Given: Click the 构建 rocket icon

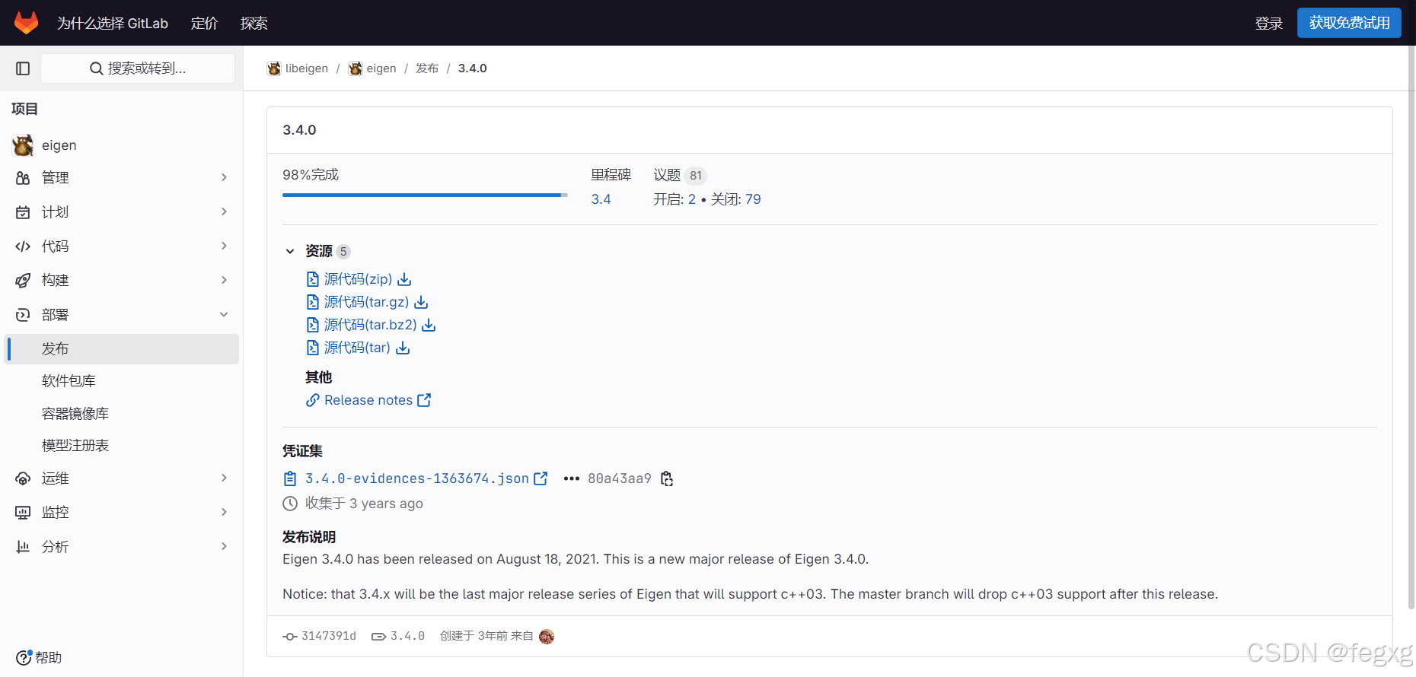Looking at the screenshot, I should pyautogui.click(x=23, y=281).
